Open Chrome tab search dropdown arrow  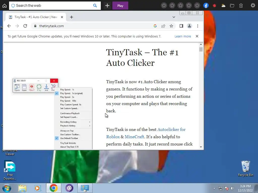[174, 17]
